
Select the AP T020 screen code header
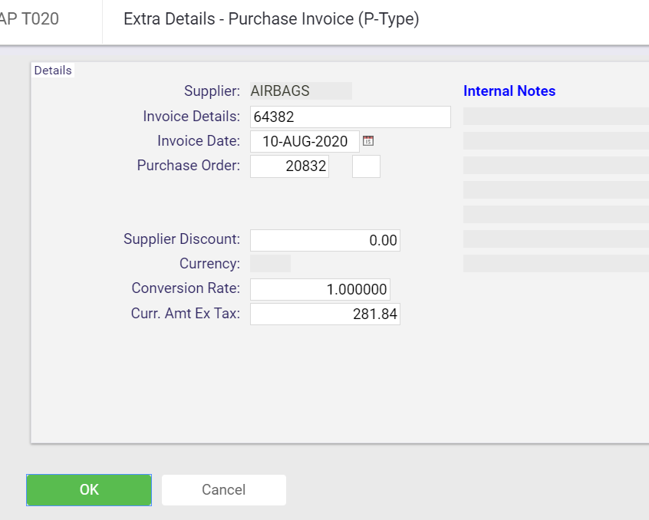point(29,19)
